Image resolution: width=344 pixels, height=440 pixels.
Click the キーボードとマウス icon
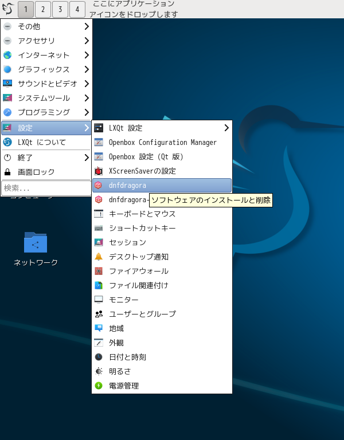coord(99,214)
